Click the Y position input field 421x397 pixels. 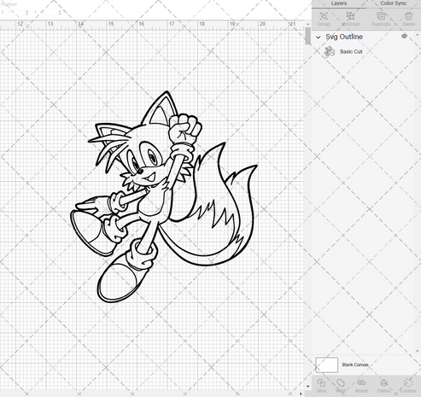pos(49,13)
